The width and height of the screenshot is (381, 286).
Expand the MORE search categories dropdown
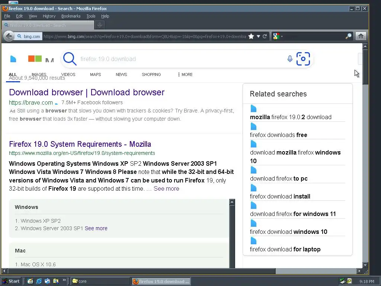click(x=185, y=74)
